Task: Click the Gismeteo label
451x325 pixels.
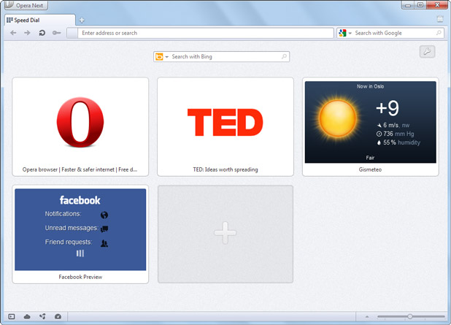Action: (x=370, y=169)
